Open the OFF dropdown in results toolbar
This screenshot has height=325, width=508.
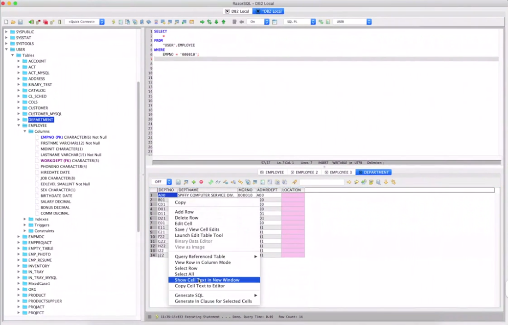point(161,182)
